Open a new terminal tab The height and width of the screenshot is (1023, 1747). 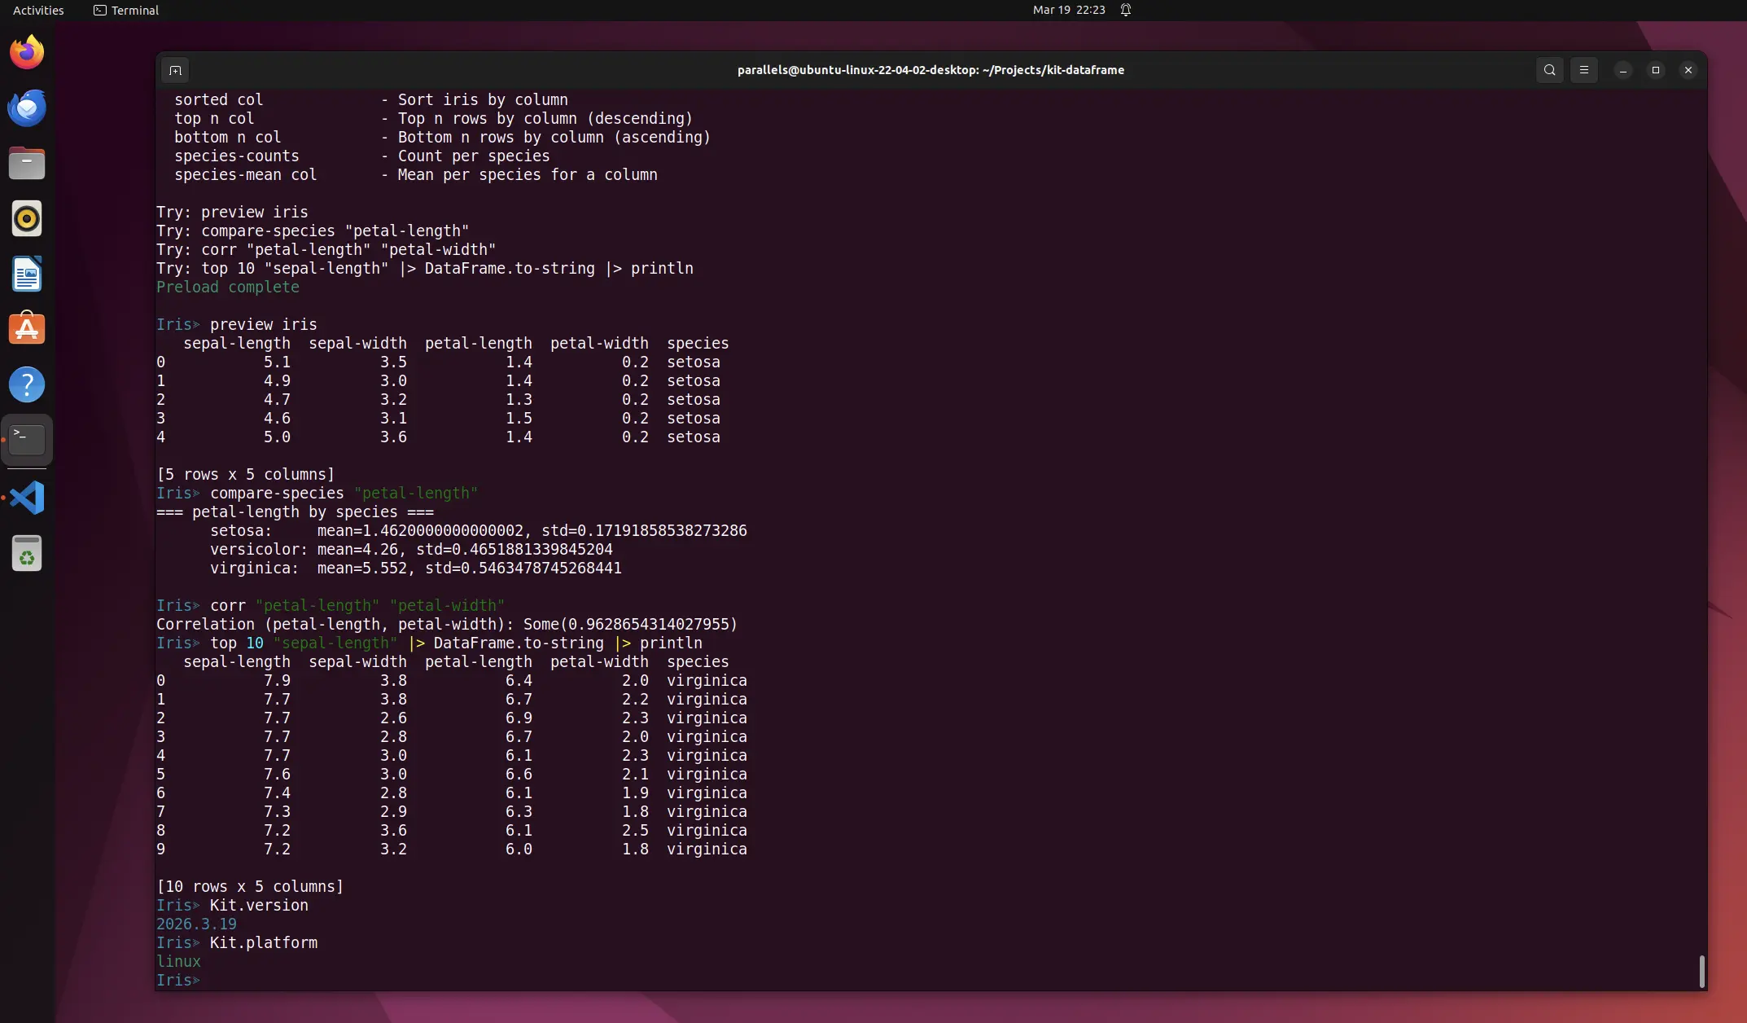[x=175, y=70]
